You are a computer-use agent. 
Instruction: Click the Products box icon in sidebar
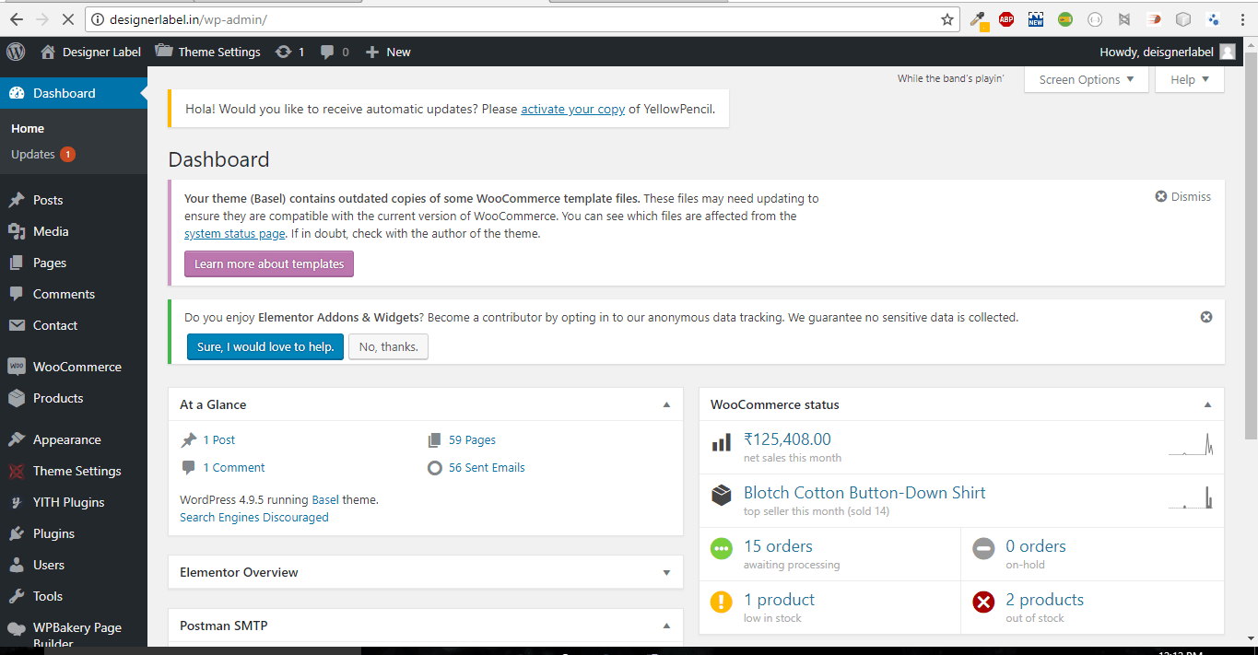[17, 398]
